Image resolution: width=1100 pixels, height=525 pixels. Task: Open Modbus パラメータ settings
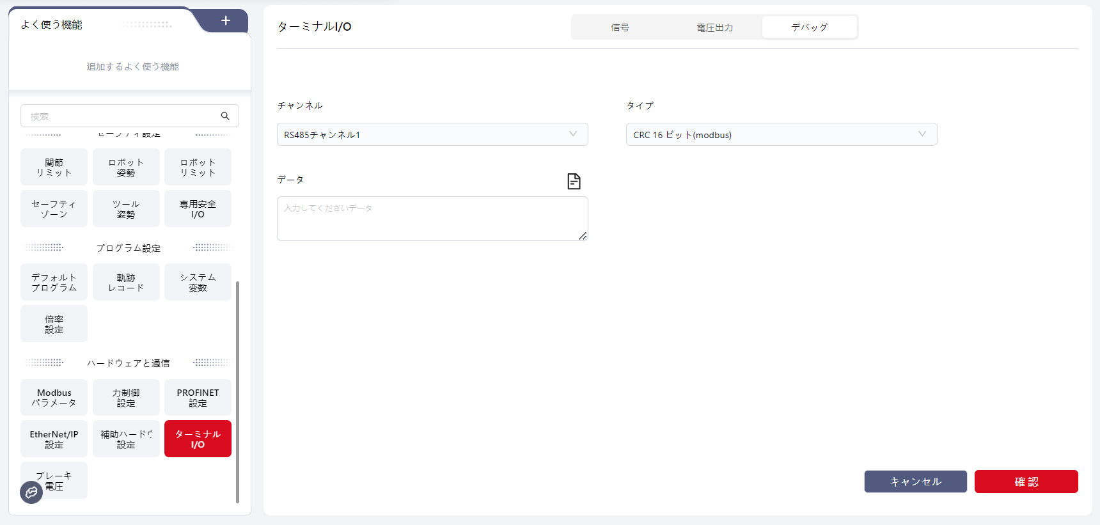pos(54,398)
